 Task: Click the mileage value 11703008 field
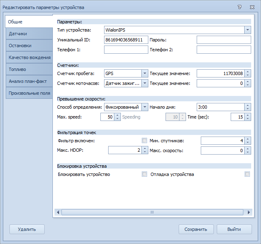[220, 73]
